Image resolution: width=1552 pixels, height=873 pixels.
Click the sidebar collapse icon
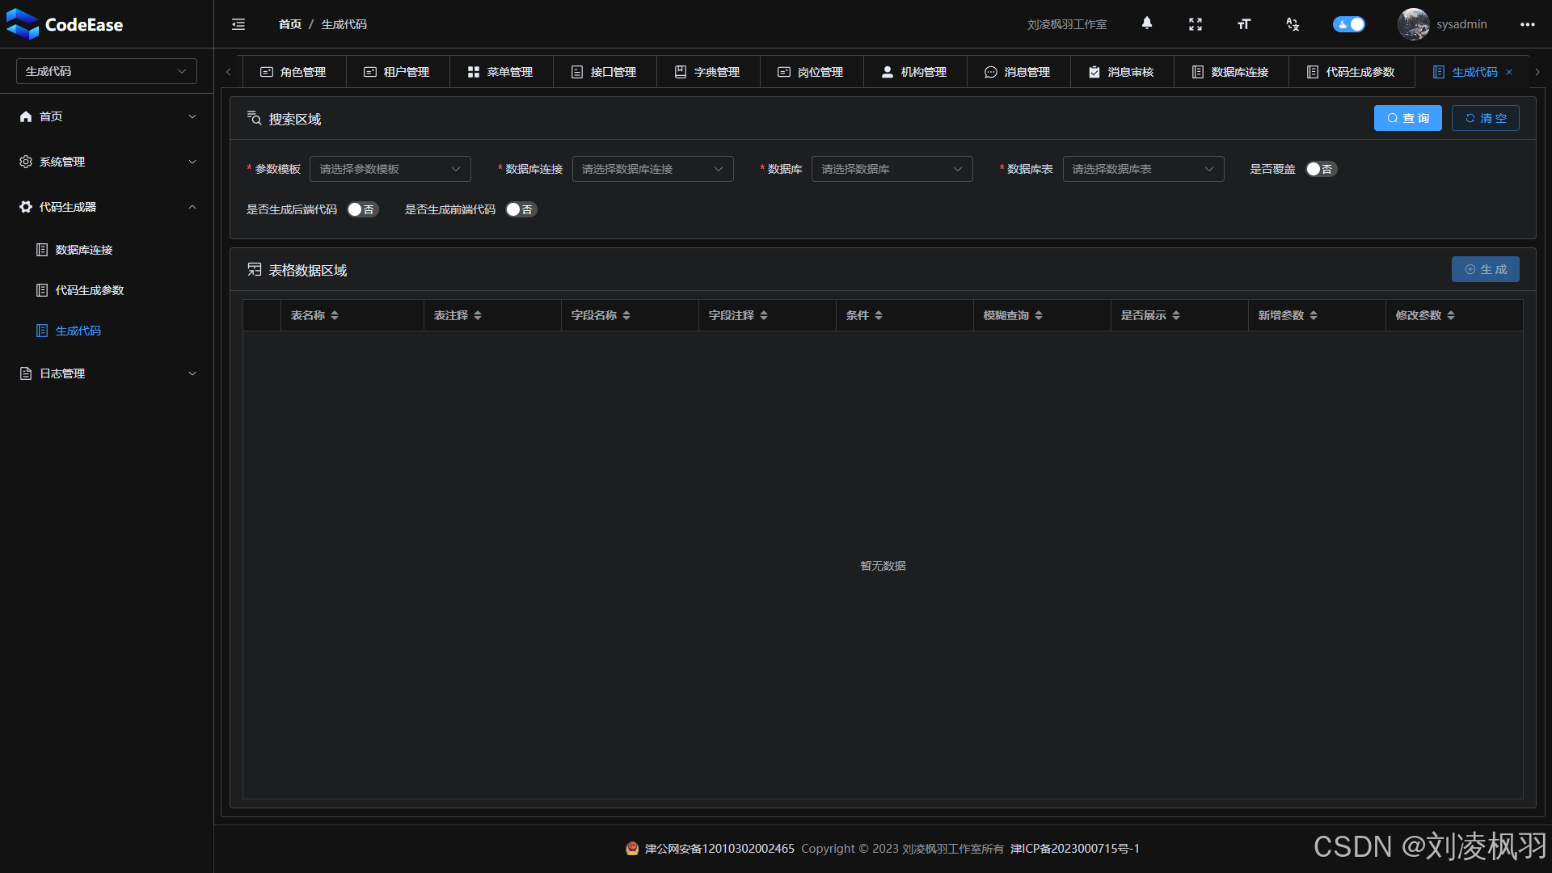[x=238, y=24]
